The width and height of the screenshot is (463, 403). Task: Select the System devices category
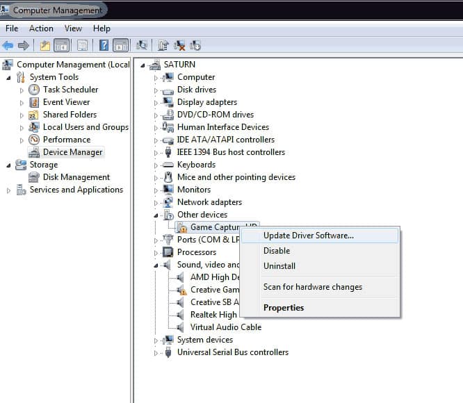205,340
